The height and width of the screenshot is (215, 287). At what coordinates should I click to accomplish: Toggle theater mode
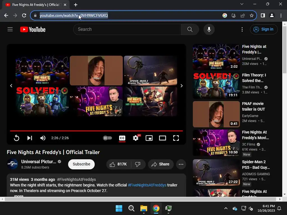pos(163,138)
